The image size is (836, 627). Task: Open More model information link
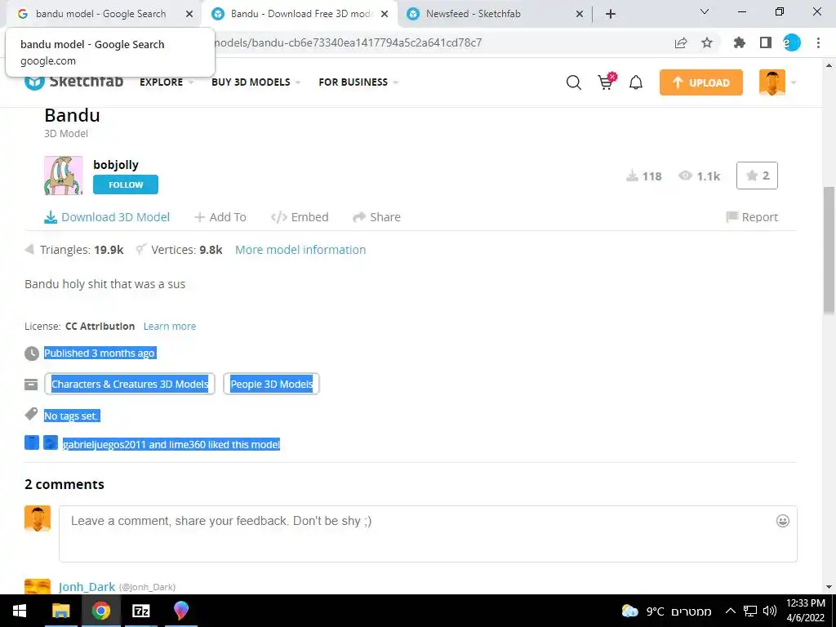(x=300, y=250)
